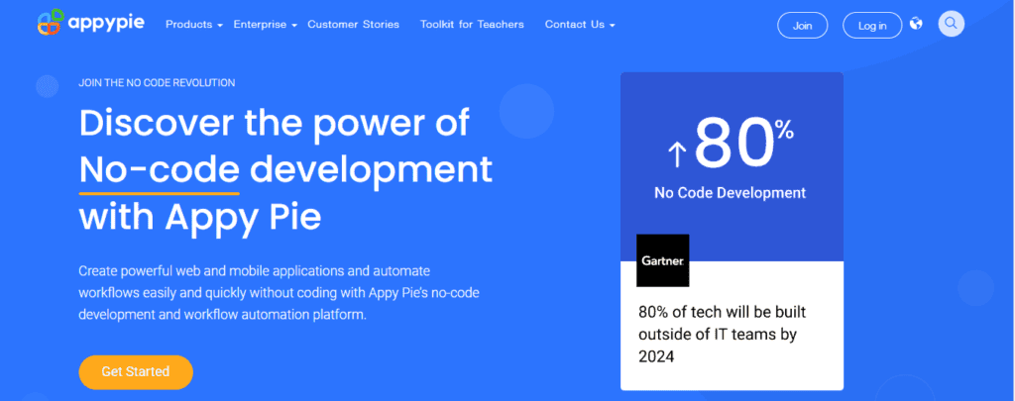Open the search magnifier icon
Viewport: 1015px width, 401px height.
(x=951, y=24)
